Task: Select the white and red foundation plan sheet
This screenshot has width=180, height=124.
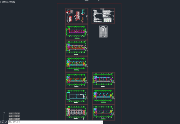Action: click(x=77, y=112)
